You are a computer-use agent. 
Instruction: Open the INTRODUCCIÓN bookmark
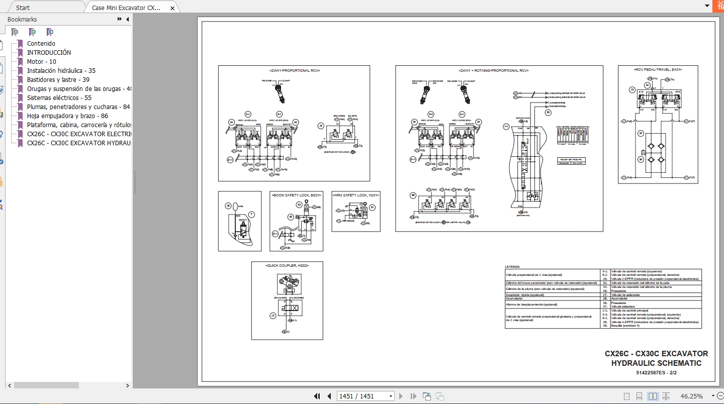[49, 53]
